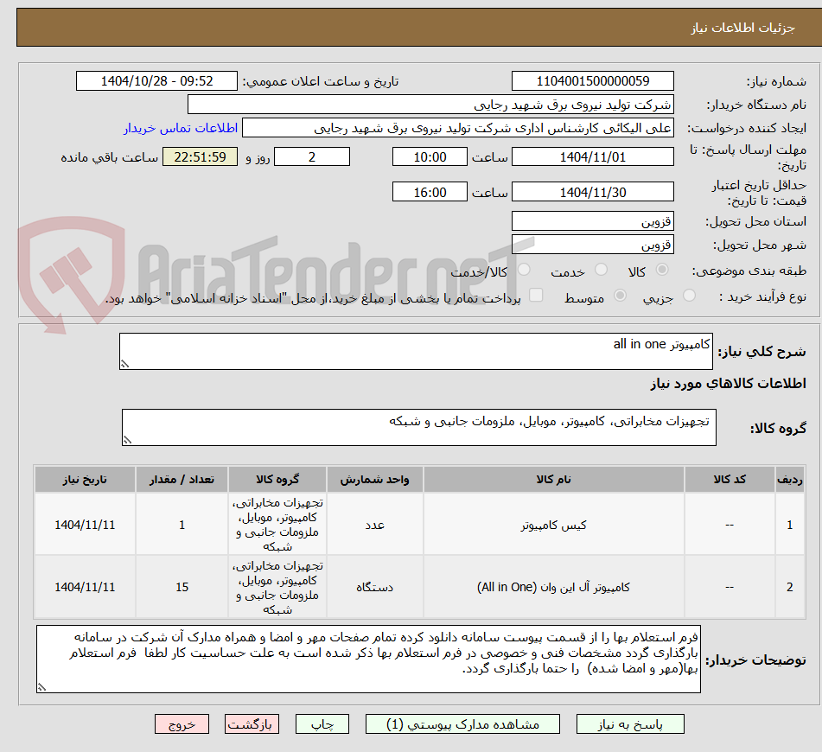
Task: Click the quantity cell in the 'کیس کامپیوتر' row
Action: click(x=182, y=525)
